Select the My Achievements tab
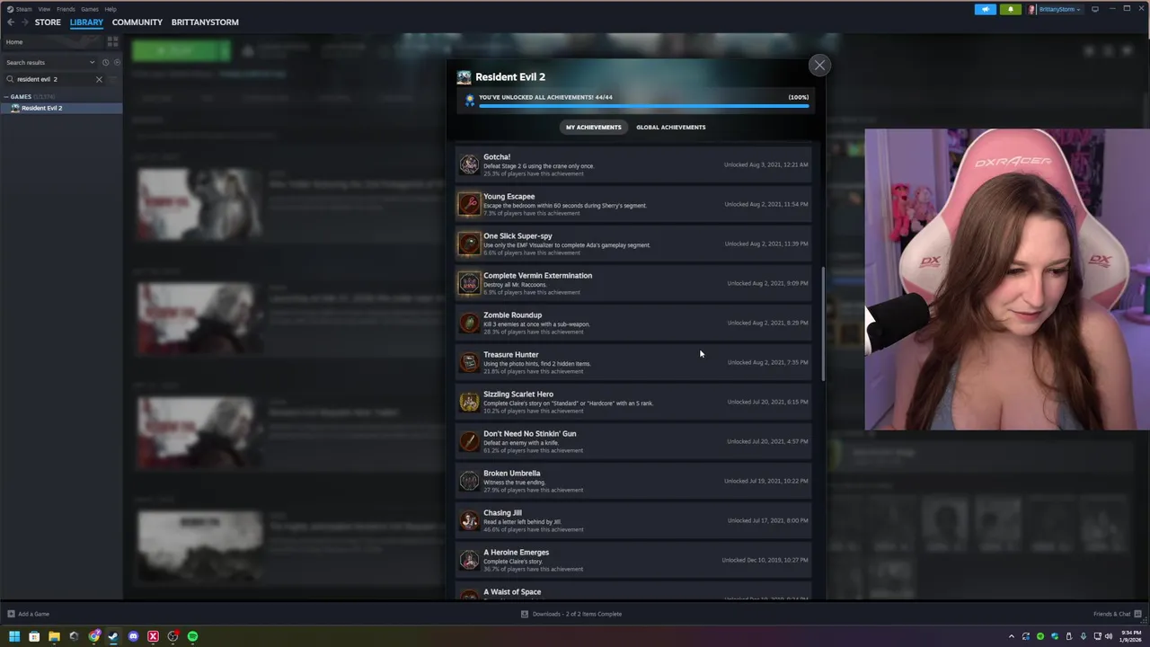 pyautogui.click(x=593, y=127)
